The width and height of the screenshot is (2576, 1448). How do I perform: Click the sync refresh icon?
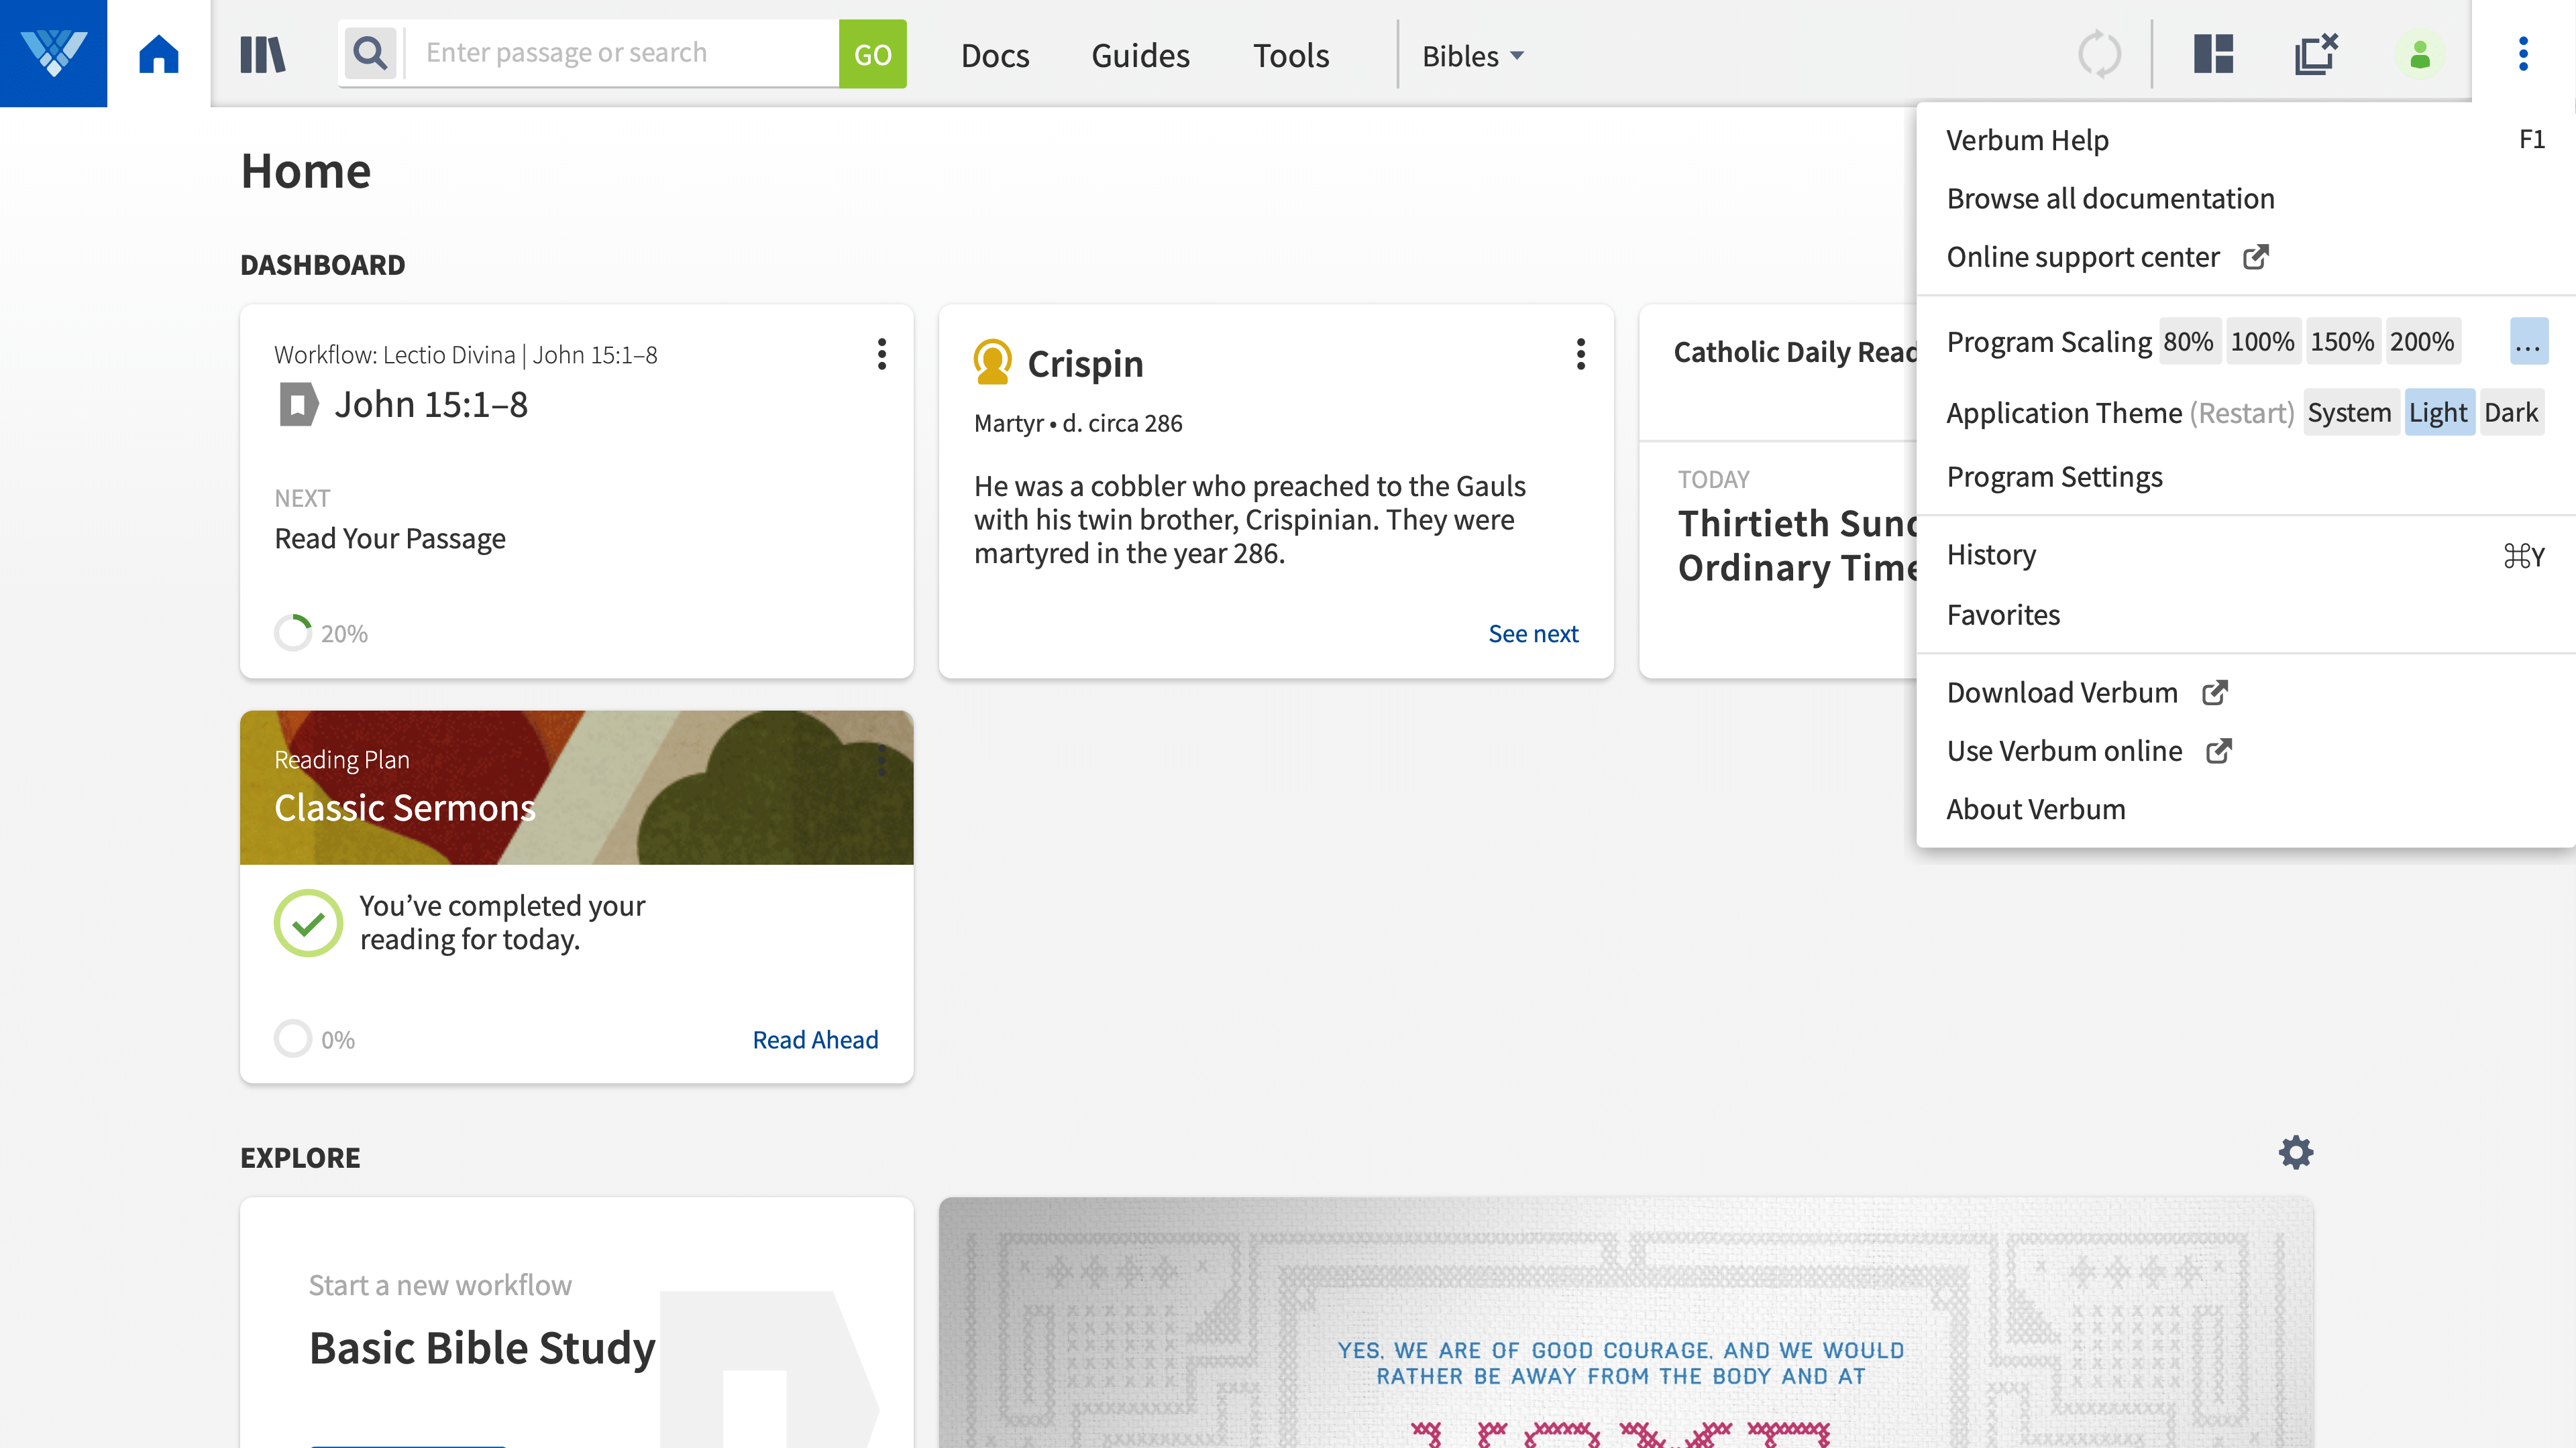point(2099,54)
